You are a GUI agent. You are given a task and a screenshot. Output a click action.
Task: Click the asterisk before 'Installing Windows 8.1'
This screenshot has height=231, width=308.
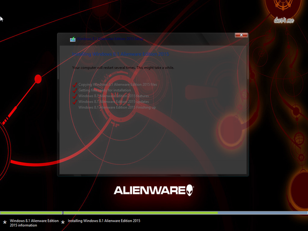(x=63, y=223)
